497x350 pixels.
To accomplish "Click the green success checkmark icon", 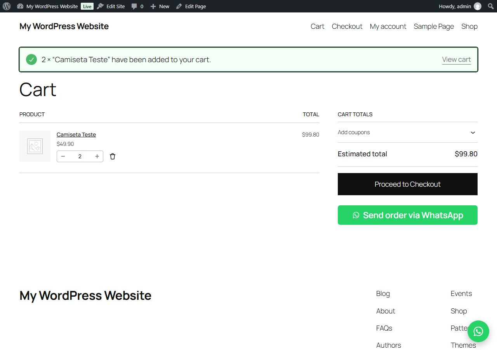I will click(31, 59).
